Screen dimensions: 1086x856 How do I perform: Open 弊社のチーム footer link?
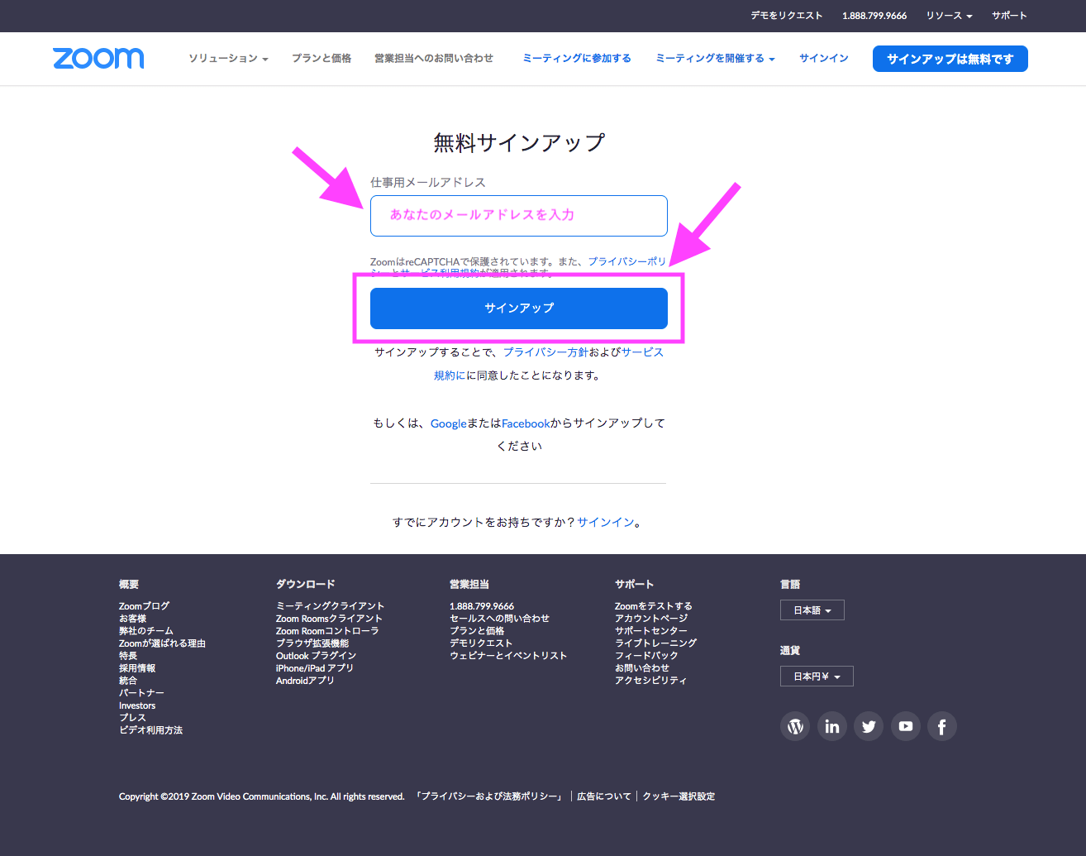146,631
